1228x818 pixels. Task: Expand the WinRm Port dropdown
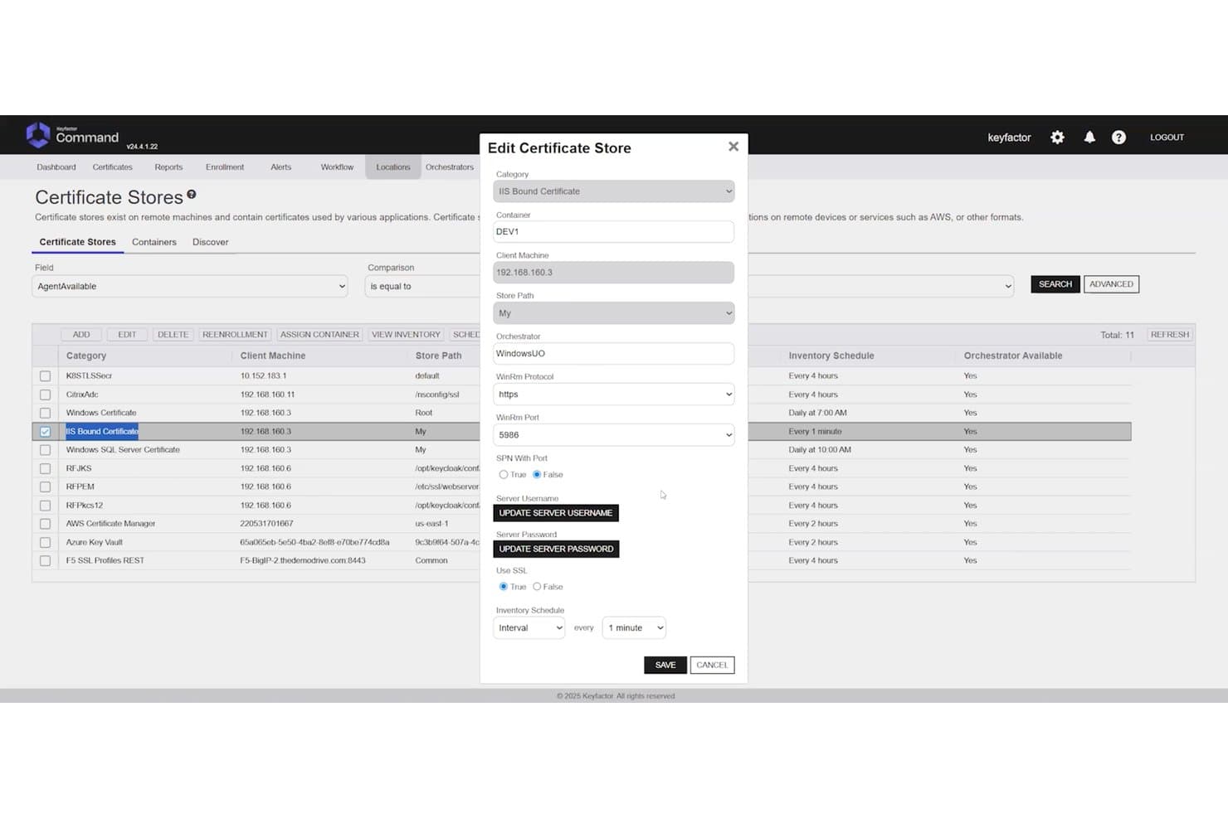tap(613, 435)
